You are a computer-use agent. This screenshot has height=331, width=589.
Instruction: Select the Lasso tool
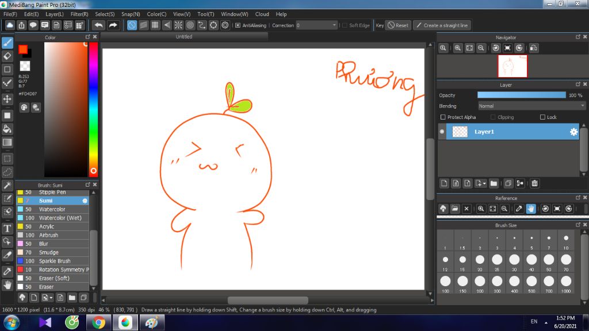7,172
